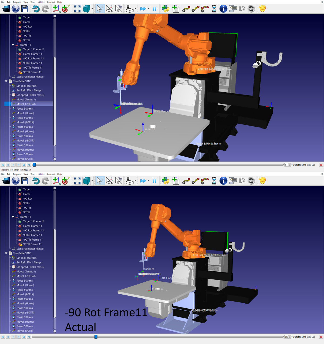This screenshot has height=344, width=324.
Task: Collapse Frame 11 node in upper tree
Action: [13, 45]
